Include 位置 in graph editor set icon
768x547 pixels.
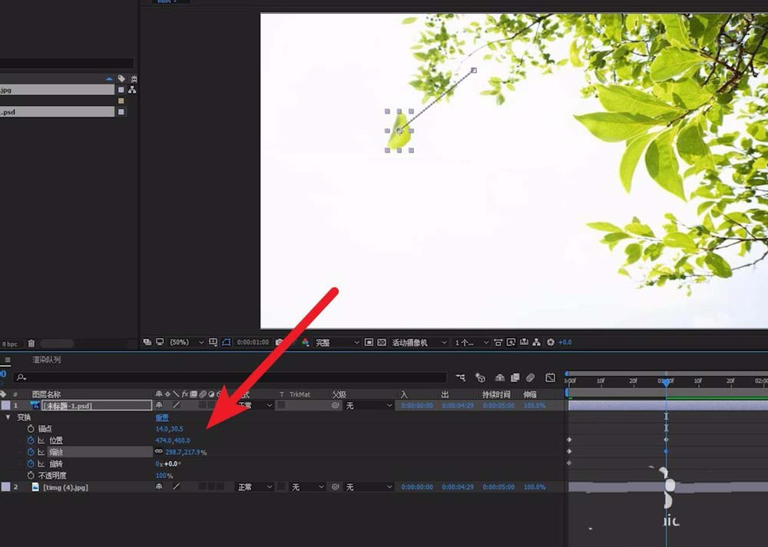(x=41, y=440)
